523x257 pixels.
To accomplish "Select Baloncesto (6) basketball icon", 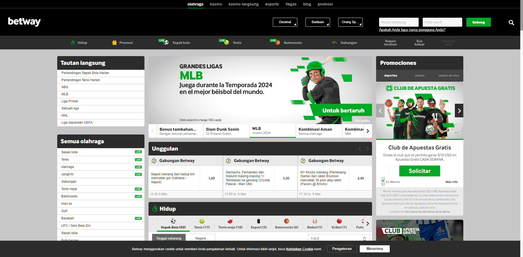I will (x=287, y=221).
